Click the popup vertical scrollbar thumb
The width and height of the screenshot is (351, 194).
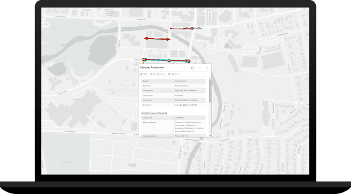pos(210,91)
